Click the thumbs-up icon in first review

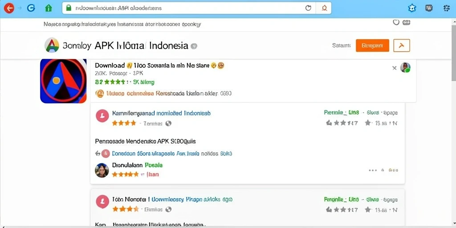pos(329,123)
